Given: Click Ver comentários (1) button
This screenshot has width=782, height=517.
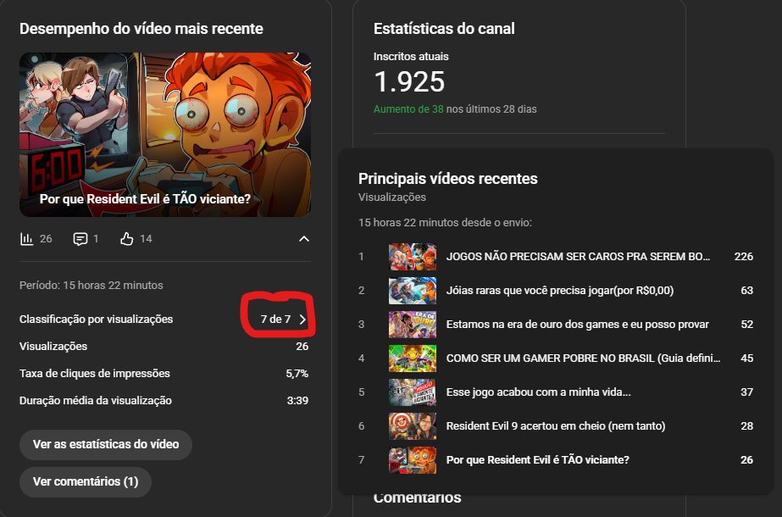Looking at the screenshot, I should [86, 482].
